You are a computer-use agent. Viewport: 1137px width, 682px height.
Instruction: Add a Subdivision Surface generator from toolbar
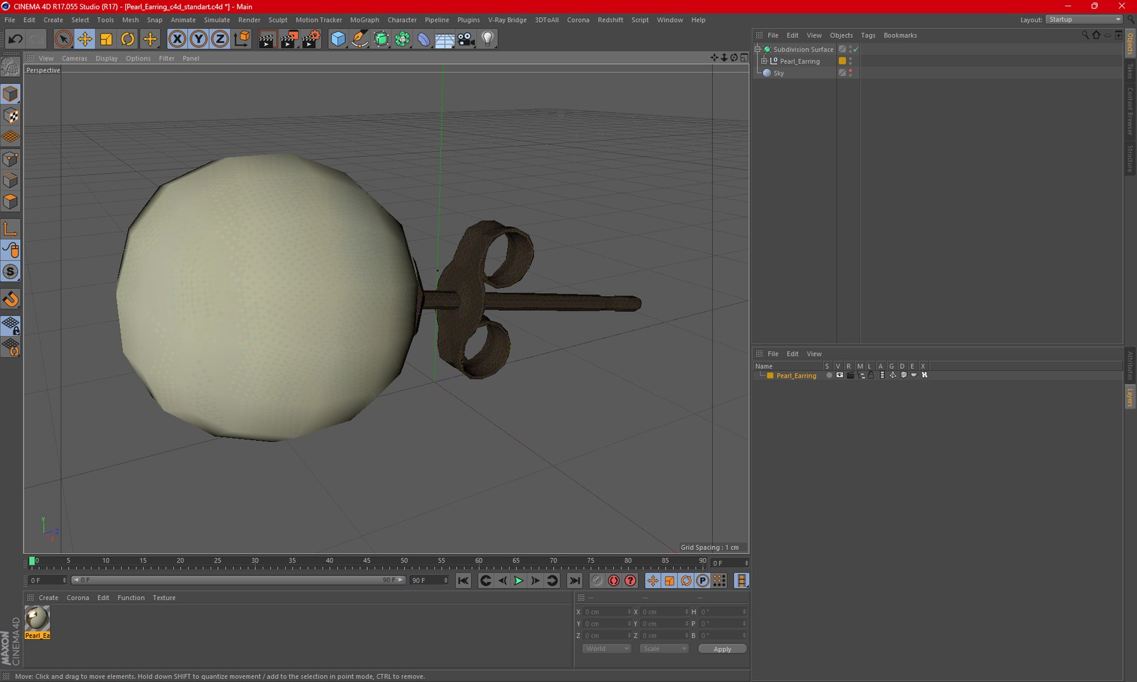[381, 39]
